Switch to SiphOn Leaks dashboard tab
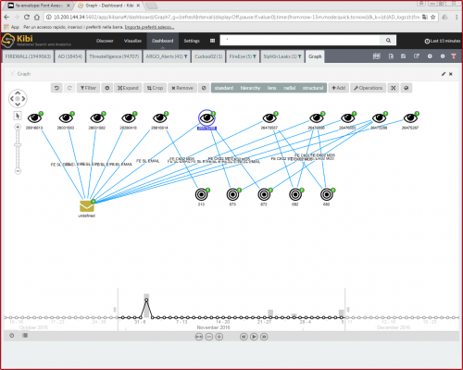 pos(282,56)
